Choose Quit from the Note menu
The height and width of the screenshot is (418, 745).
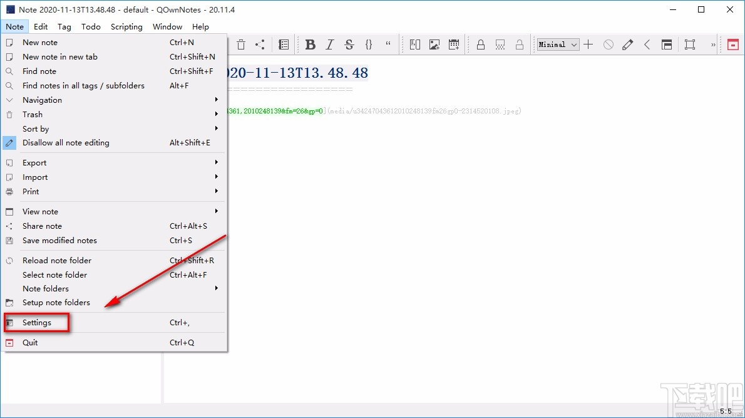tap(114, 342)
